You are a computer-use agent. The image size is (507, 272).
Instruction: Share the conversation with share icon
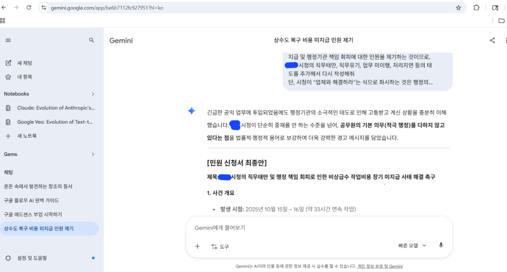[x=492, y=40]
